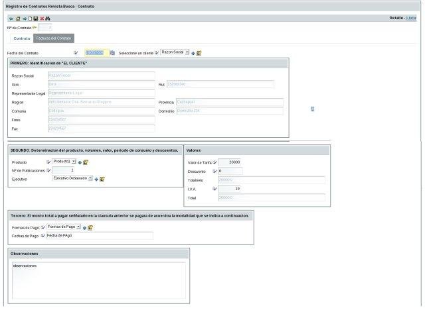Open search with the binoculars icon
This screenshot has height=310, width=425.
pos(48,19)
